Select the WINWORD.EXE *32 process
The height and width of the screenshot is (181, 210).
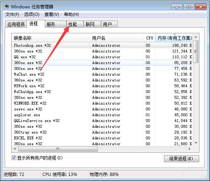(x=102, y=103)
